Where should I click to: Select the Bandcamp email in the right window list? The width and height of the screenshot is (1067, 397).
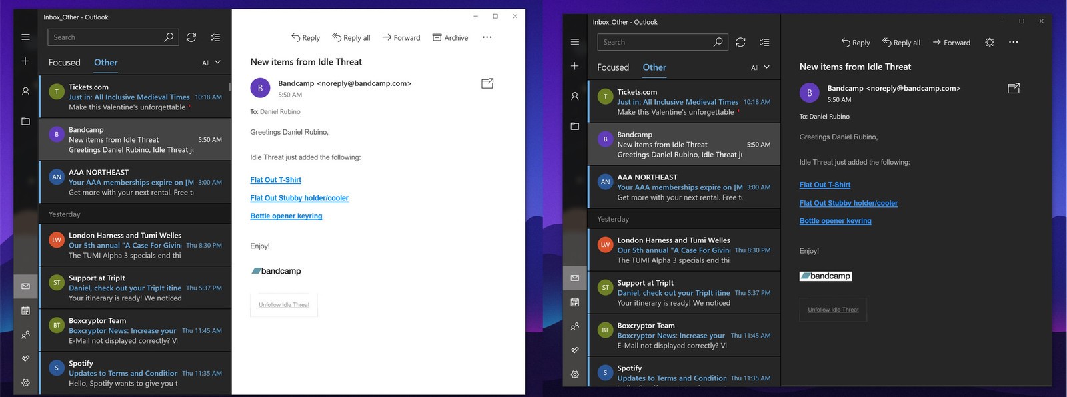[684, 144]
